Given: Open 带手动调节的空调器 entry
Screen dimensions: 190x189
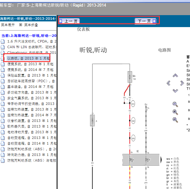Looking at the screenshot, I should (x=32, y=104).
